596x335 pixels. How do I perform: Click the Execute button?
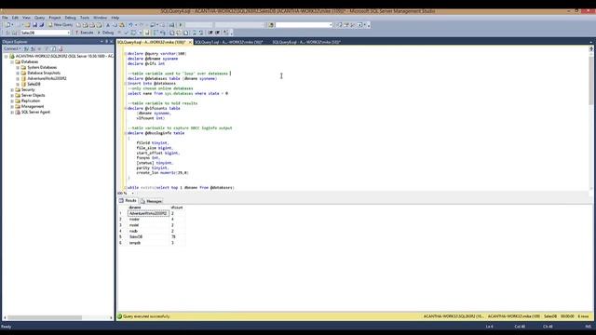(x=84, y=33)
